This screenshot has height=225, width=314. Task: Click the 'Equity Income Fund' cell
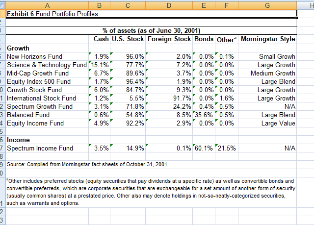click(x=47, y=123)
